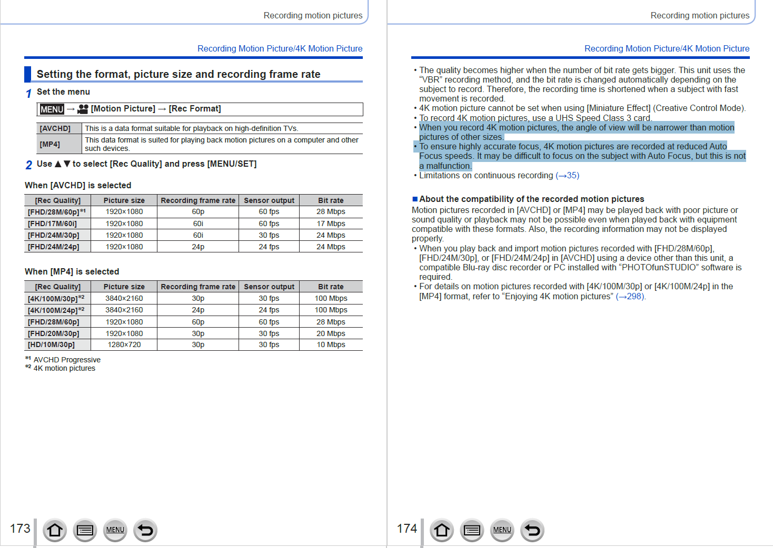
Task: Follow the page 298 4K motion pictures link
Action: click(630, 297)
